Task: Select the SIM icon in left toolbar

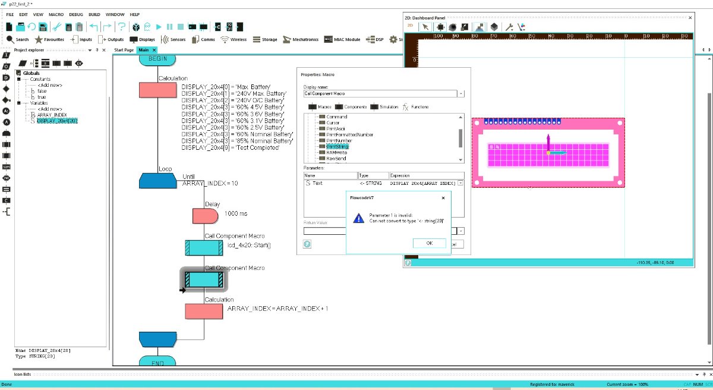Action: click(6, 167)
